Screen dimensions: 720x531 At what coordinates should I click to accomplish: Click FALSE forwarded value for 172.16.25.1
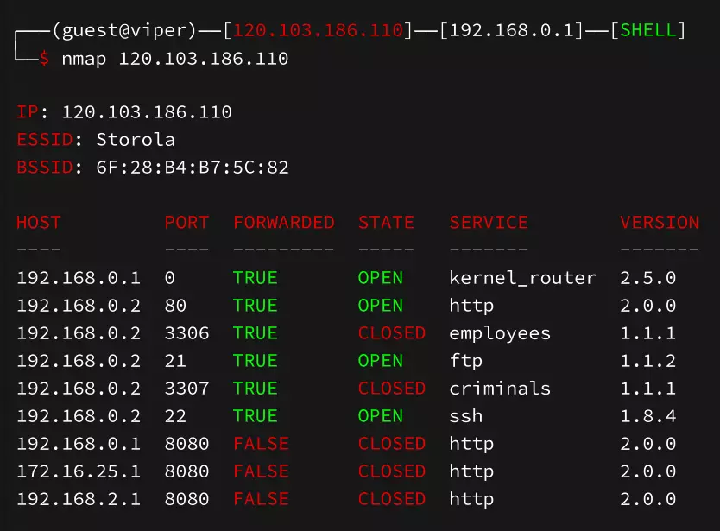tap(262, 471)
